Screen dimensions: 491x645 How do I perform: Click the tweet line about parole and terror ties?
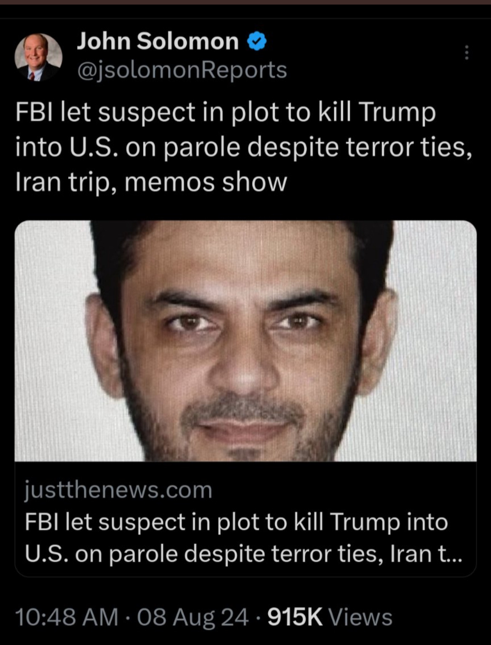point(244,148)
